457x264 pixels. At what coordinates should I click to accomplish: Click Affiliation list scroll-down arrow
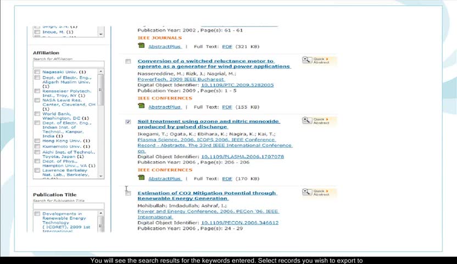101,176
